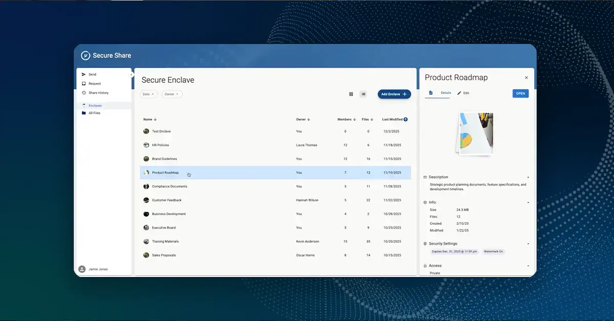The width and height of the screenshot is (614, 321).
Task: Toggle sort order on Name column
Action: tap(155, 120)
